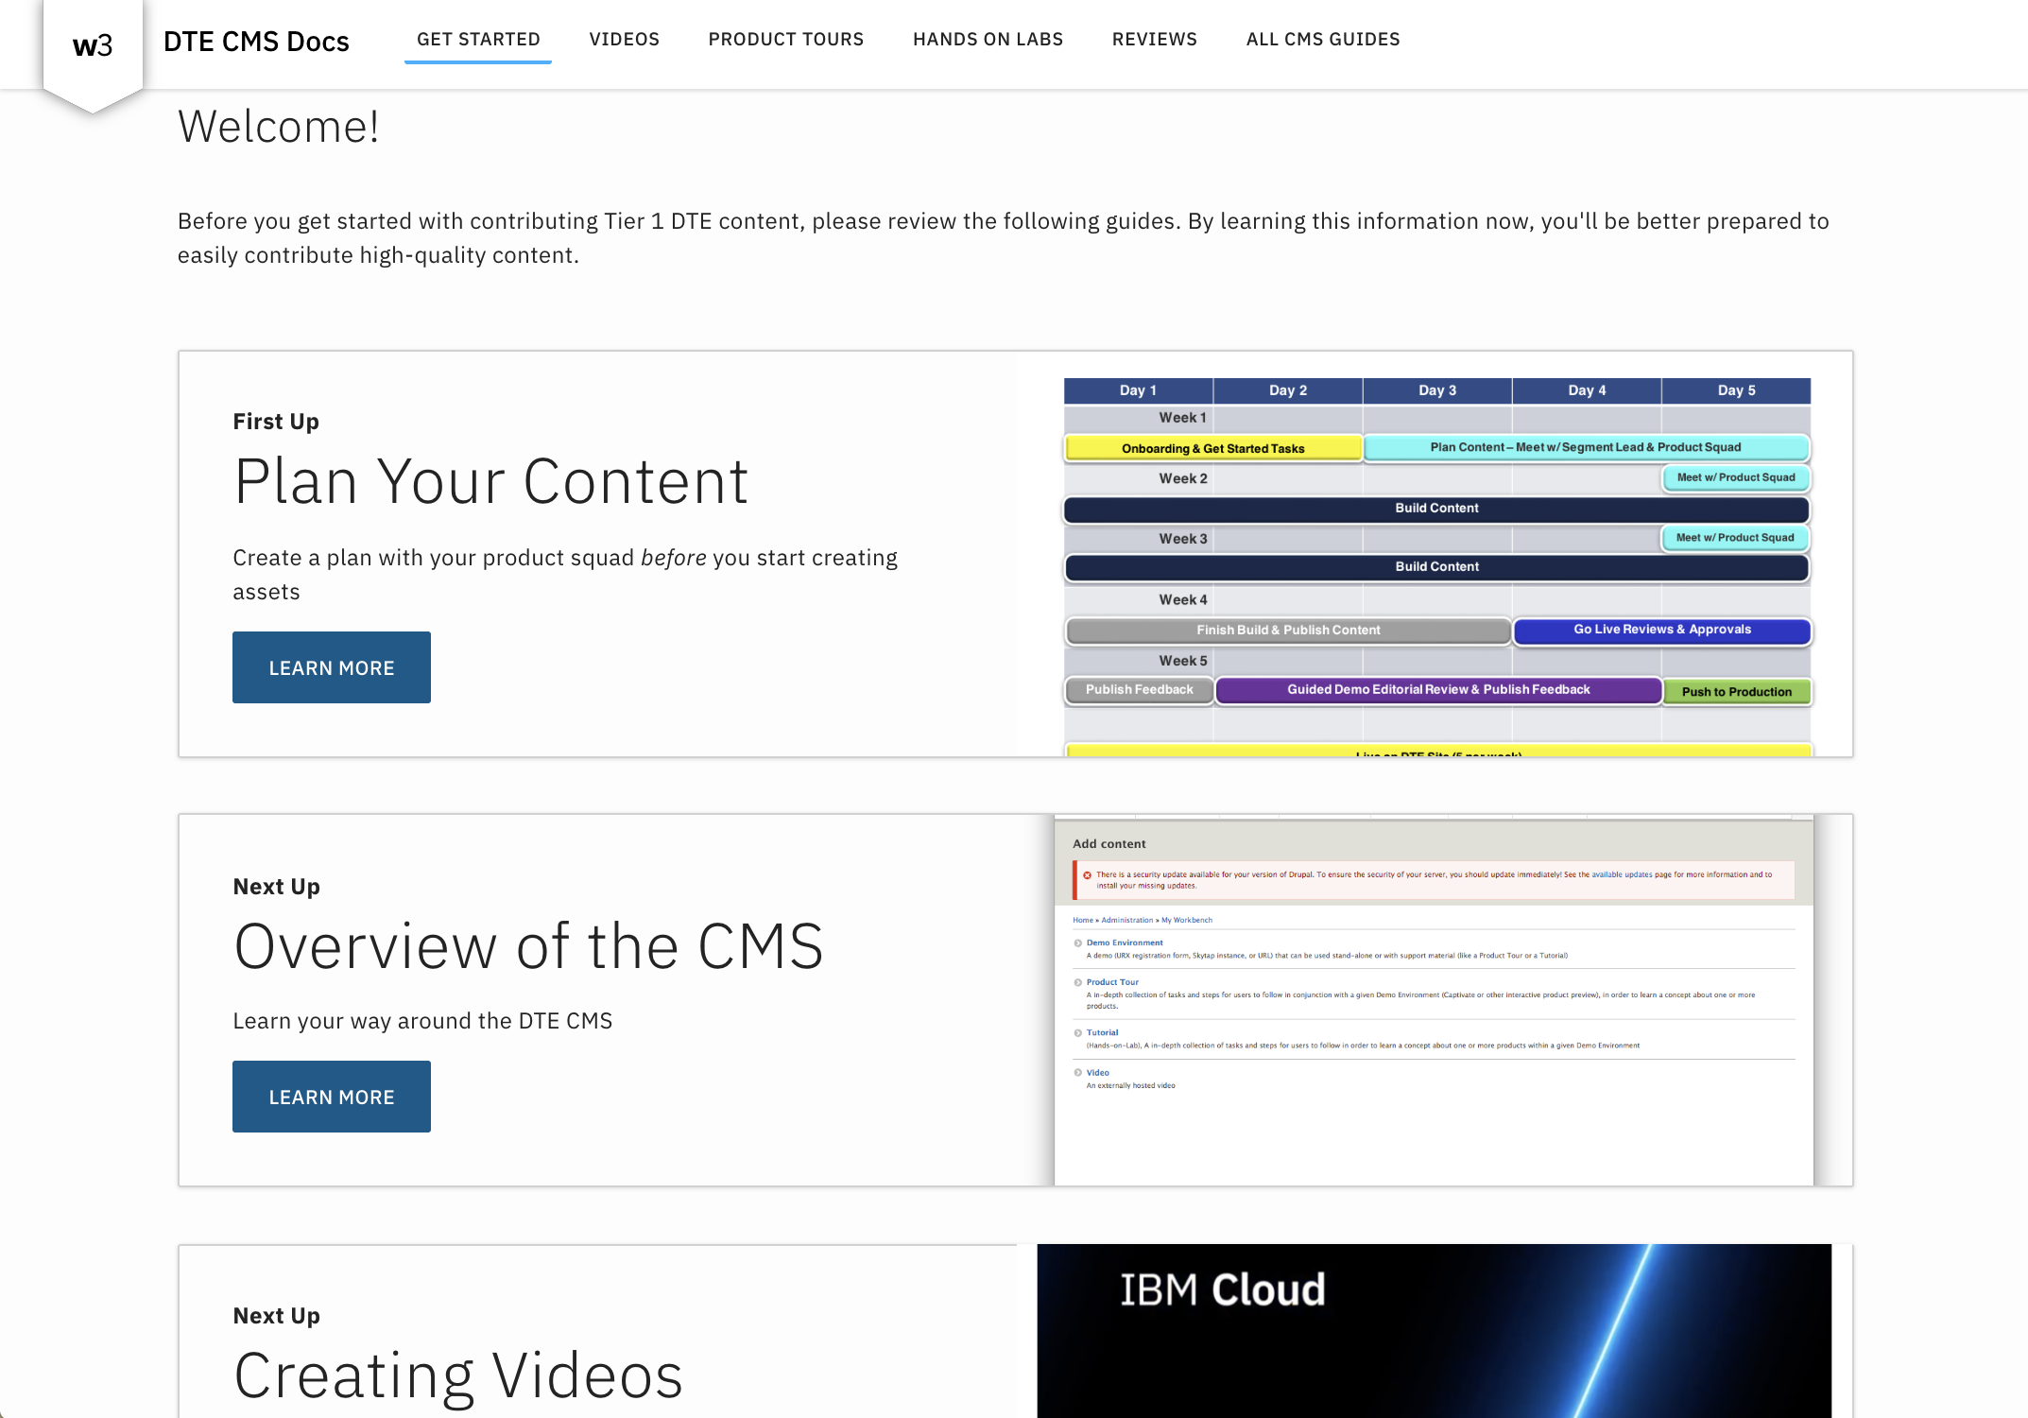Screen dimensions: 2028x1418
Task: Go to Product Tours nav tab
Action: coord(786,40)
